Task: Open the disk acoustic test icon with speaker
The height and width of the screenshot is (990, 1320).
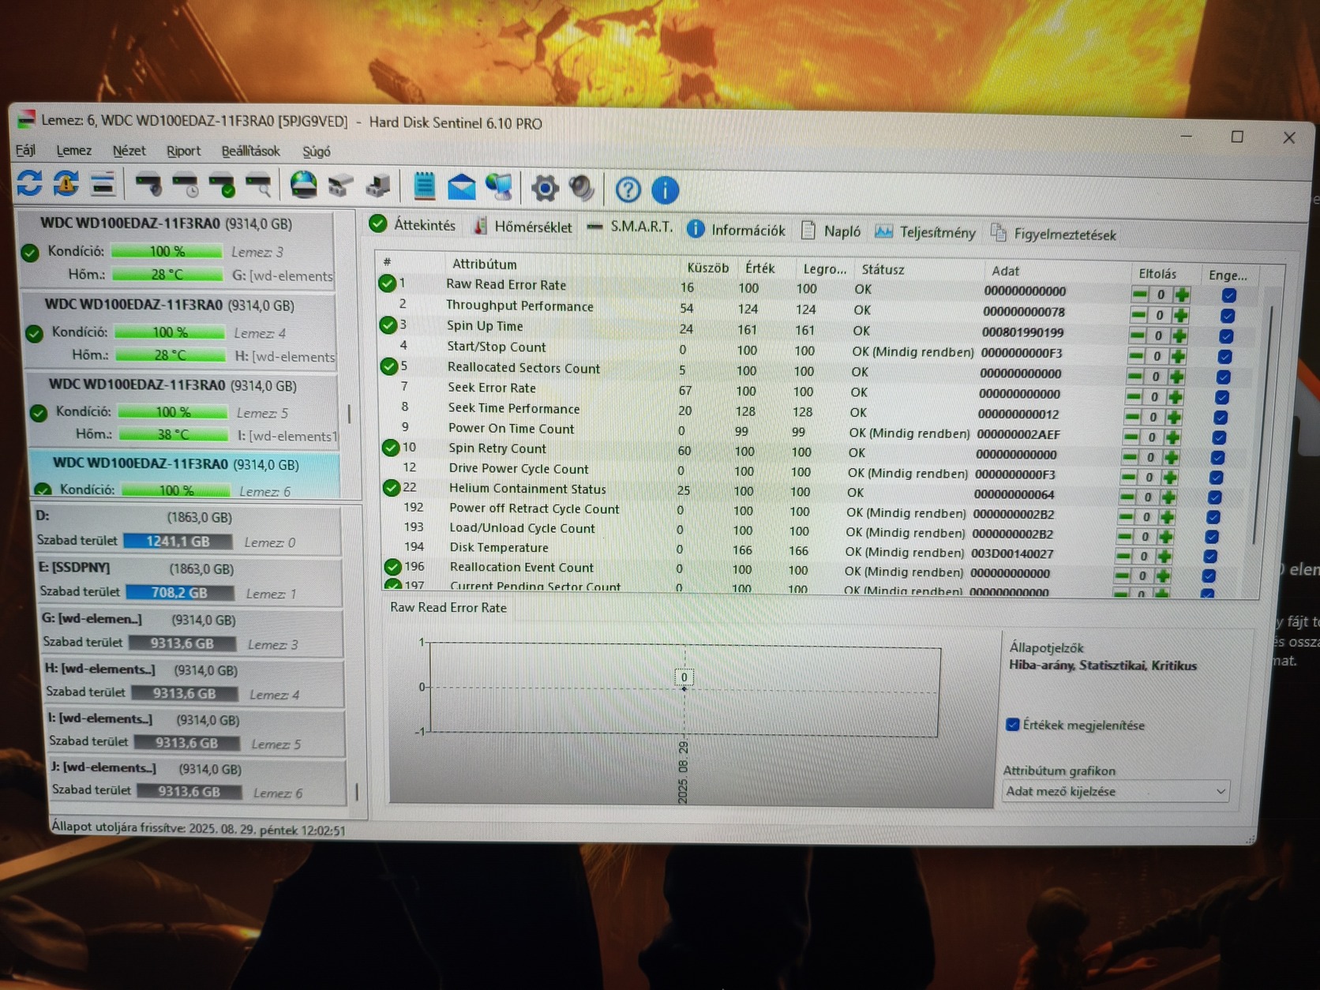Action: 148,186
